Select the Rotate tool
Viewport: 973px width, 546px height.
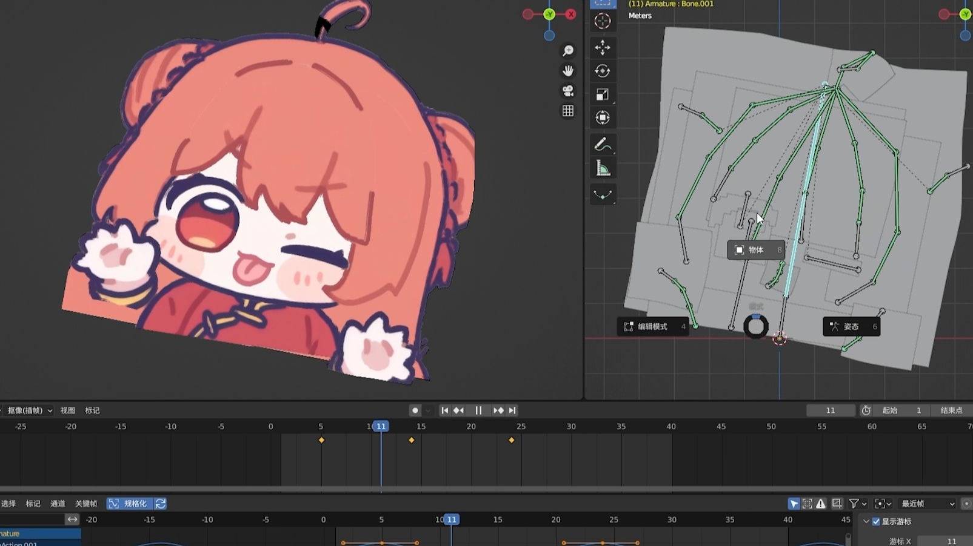(603, 71)
